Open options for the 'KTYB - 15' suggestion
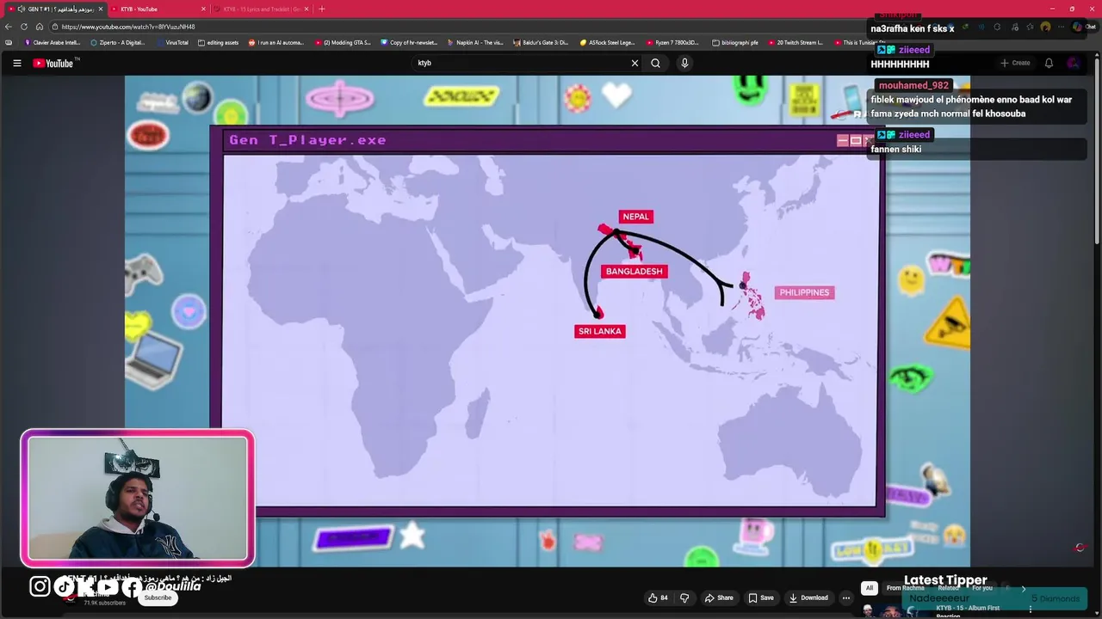The height and width of the screenshot is (619, 1102). (1030, 610)
